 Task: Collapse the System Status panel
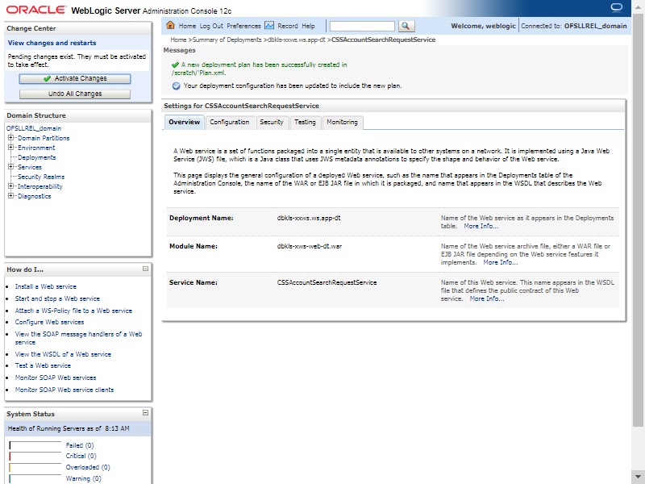click(145, 413)
